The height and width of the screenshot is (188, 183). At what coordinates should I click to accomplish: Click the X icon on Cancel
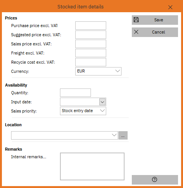136,32
